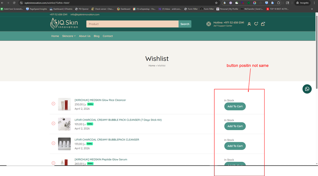Click the +971 52 658 0341 top bar phone number
The width and height of the screenshot is (318, 176).
(x=58, y=14)
